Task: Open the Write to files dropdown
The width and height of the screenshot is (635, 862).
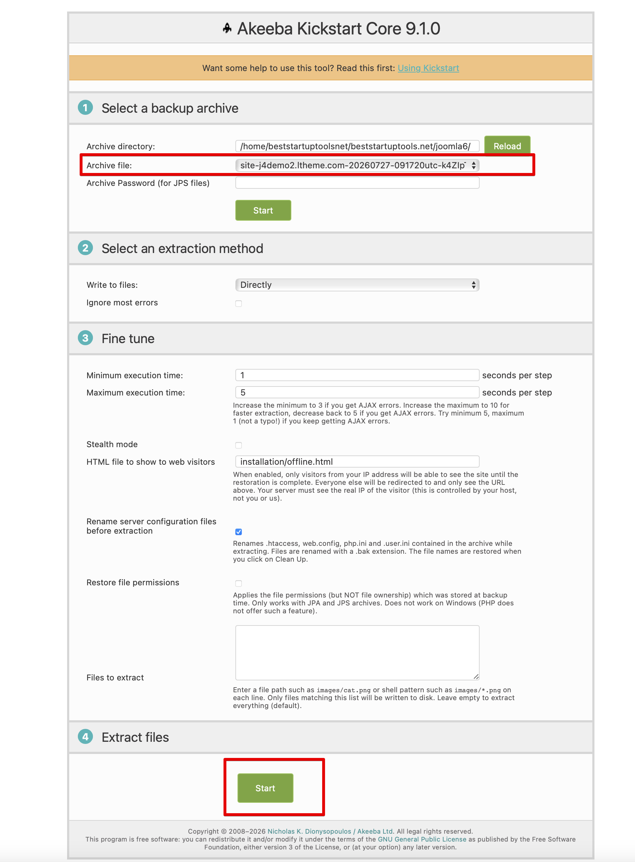Action: coord(357,285)
